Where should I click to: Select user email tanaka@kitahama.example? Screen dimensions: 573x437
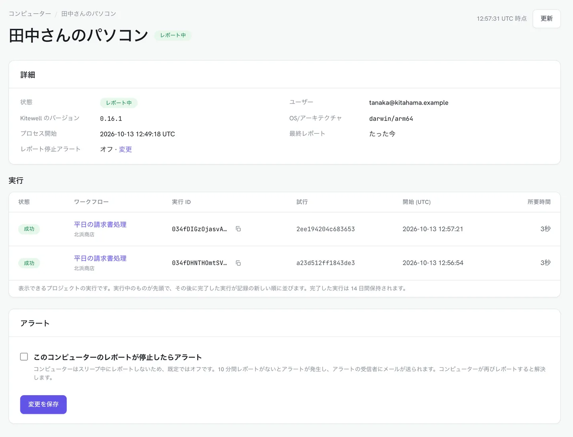pos(409,103)
